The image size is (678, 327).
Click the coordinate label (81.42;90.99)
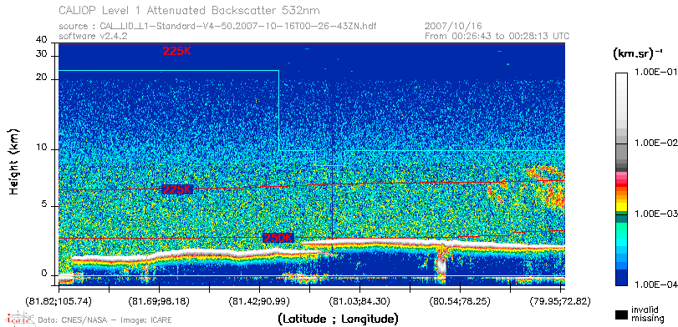(x=260, y=300)
